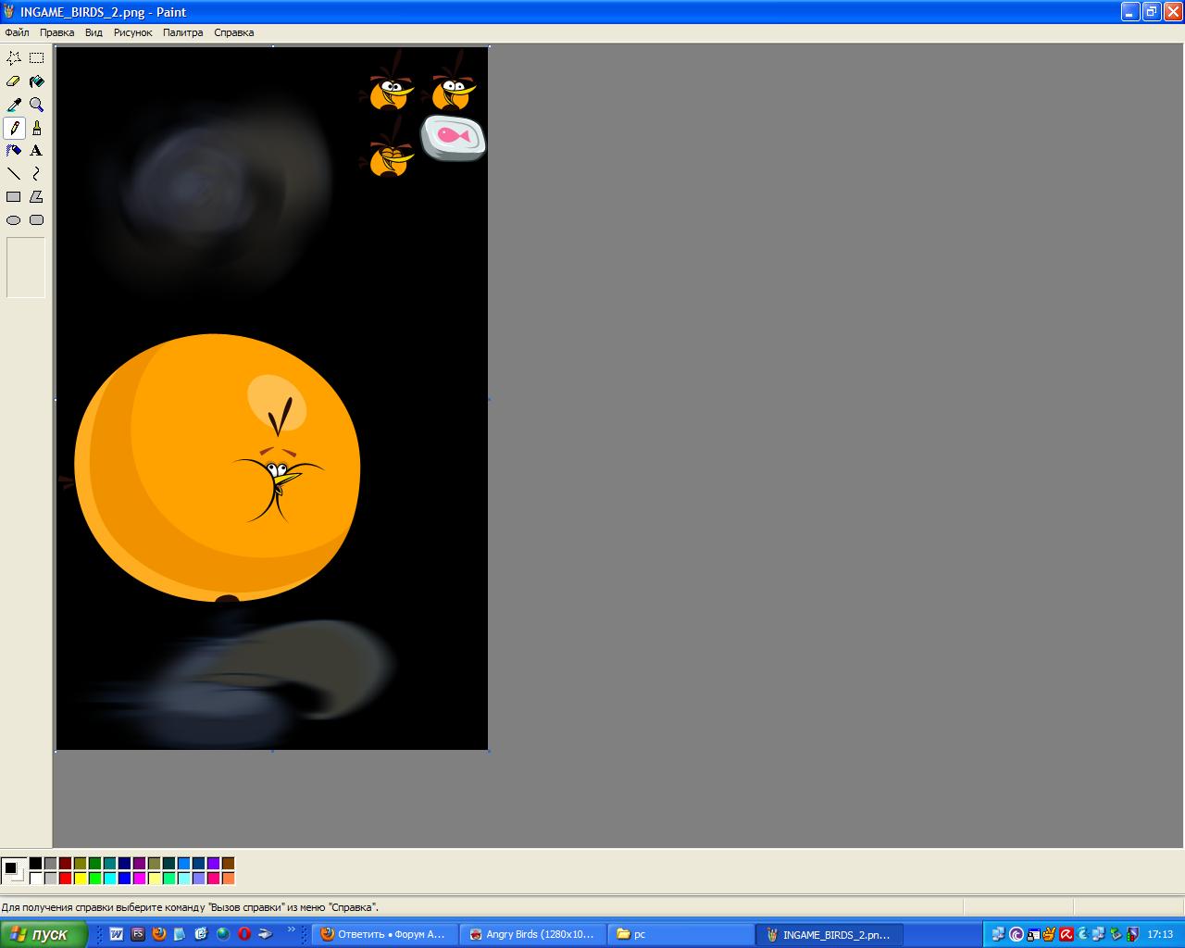Click the bottom-right canvas resize handle
This screenshot has width=1185, height=948.
pos(489,751)
